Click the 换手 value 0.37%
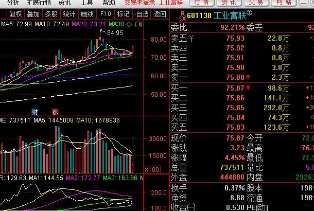Screen dimensions: 314x211 coord(235,188)
